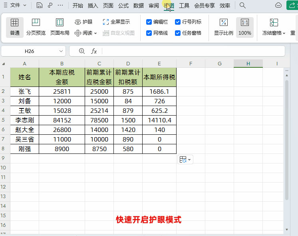Image resolution: width=298 pixels, height=236 pixels.
Task: Click 自定义视图 custom views
Action: pos(119,33)
